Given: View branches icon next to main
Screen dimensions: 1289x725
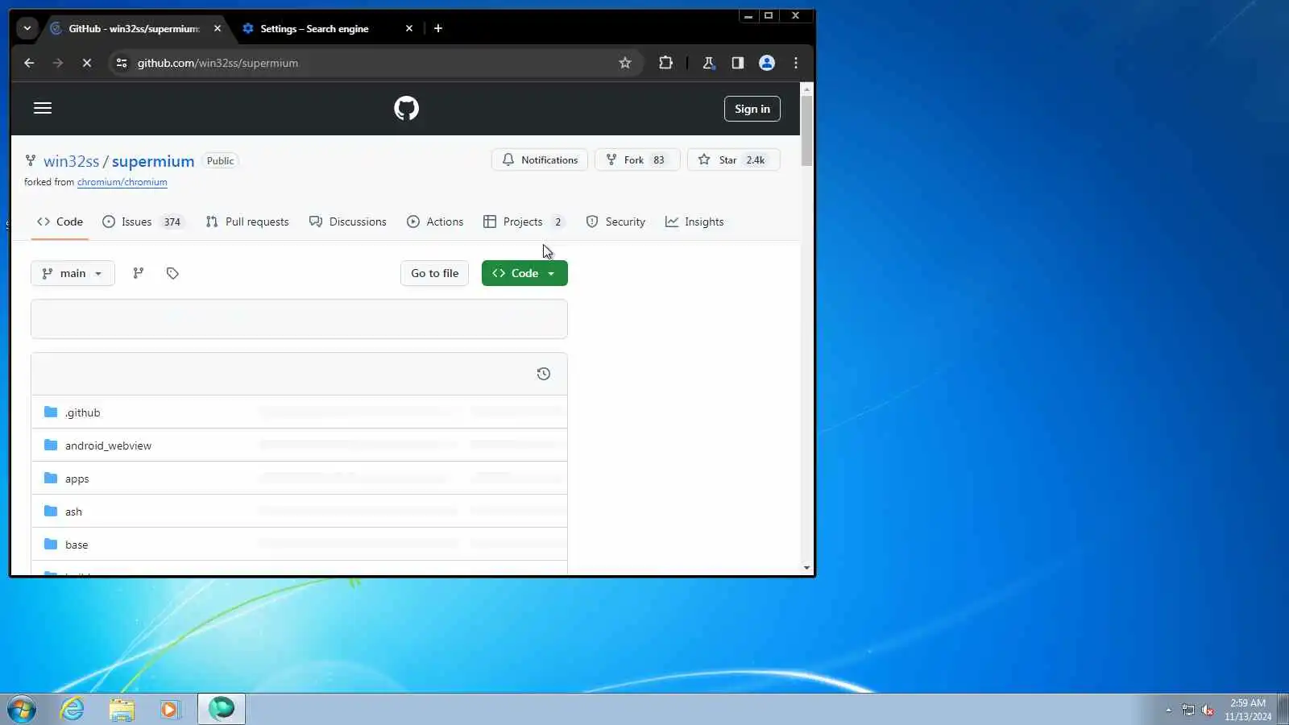Looking at the screenshot, I should point(139,273).
